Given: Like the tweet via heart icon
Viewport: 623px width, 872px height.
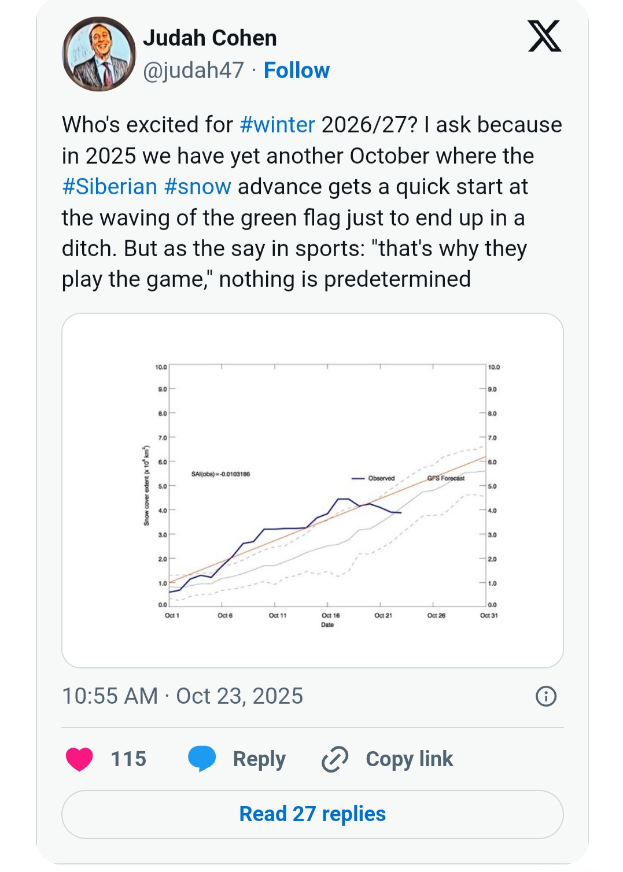Looking at the screenshot, I should 79,759.
